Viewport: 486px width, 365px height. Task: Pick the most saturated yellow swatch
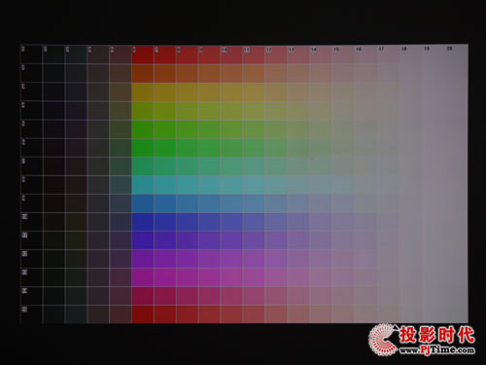tap(143, 92)
